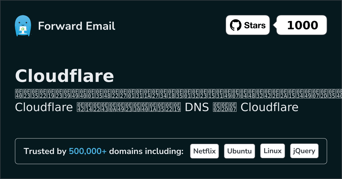This screenshot has width=342, height=179.
Task: Click the Linux badge
Action: tap(272, 151)
